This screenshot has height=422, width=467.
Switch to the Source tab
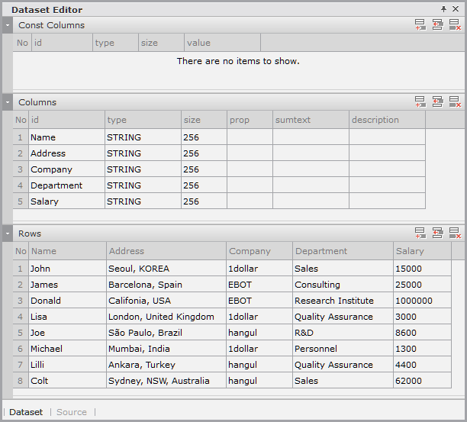pyautogui.click(x=72, y=412)
